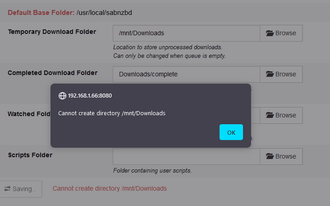Click the /usr/local/sabnzbd path text
330x206 pixels.
[x=104, y=13]
